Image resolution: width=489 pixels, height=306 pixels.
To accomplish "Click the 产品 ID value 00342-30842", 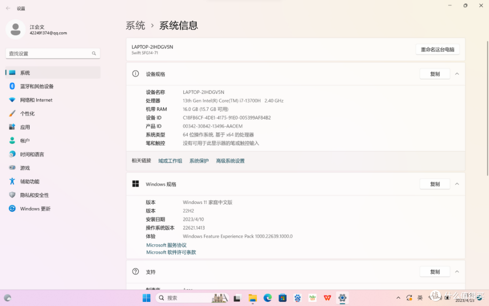I will (x=213, y=126).
